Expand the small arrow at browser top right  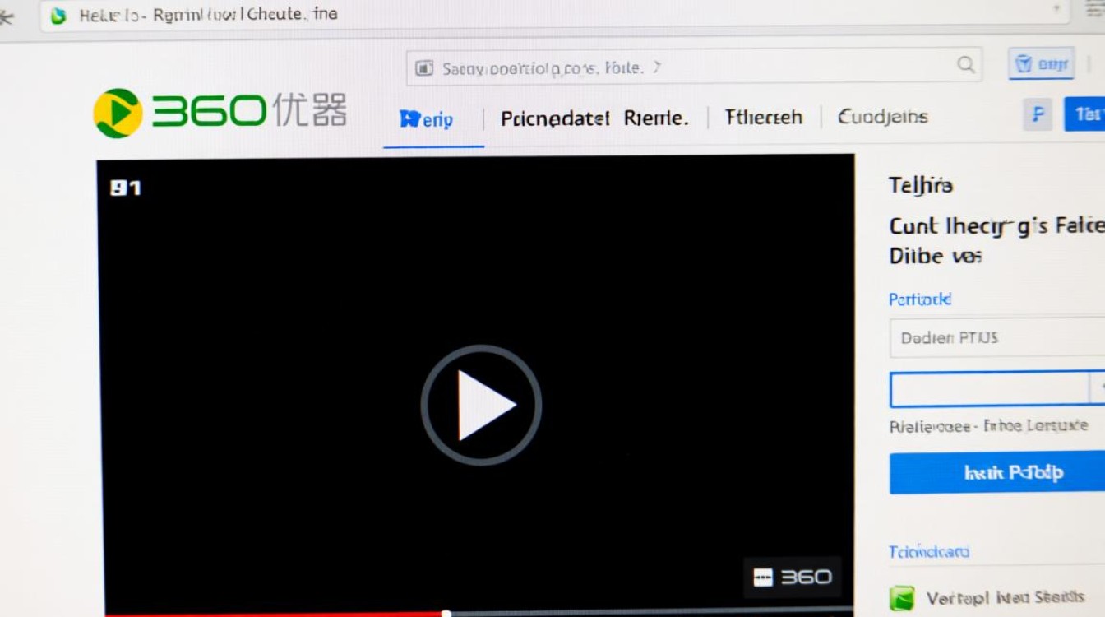1057,9
